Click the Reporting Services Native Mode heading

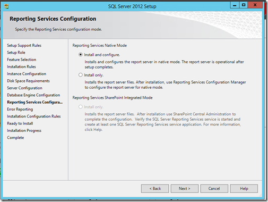tap(100, 45)
